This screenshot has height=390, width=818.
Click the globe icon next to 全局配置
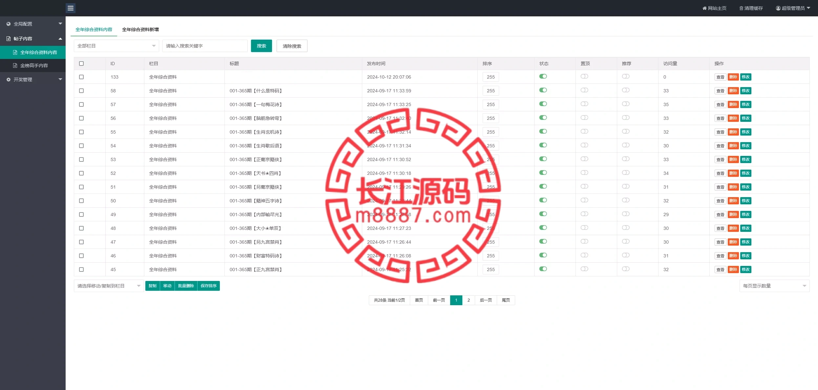[9, 24]
